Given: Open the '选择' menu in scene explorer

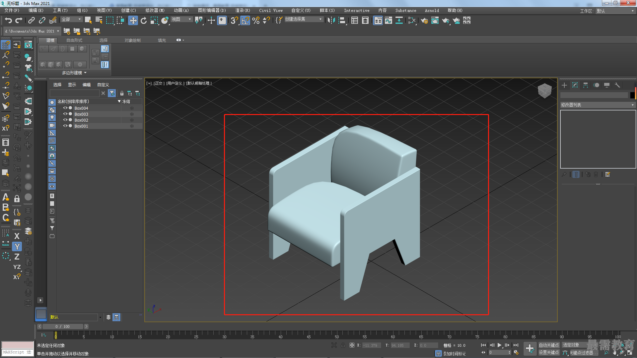Looking at the screenshot, I should click(57, 85).
